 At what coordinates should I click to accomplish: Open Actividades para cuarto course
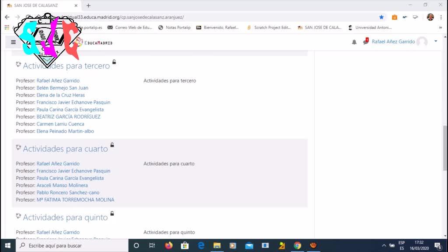[66, 149]
